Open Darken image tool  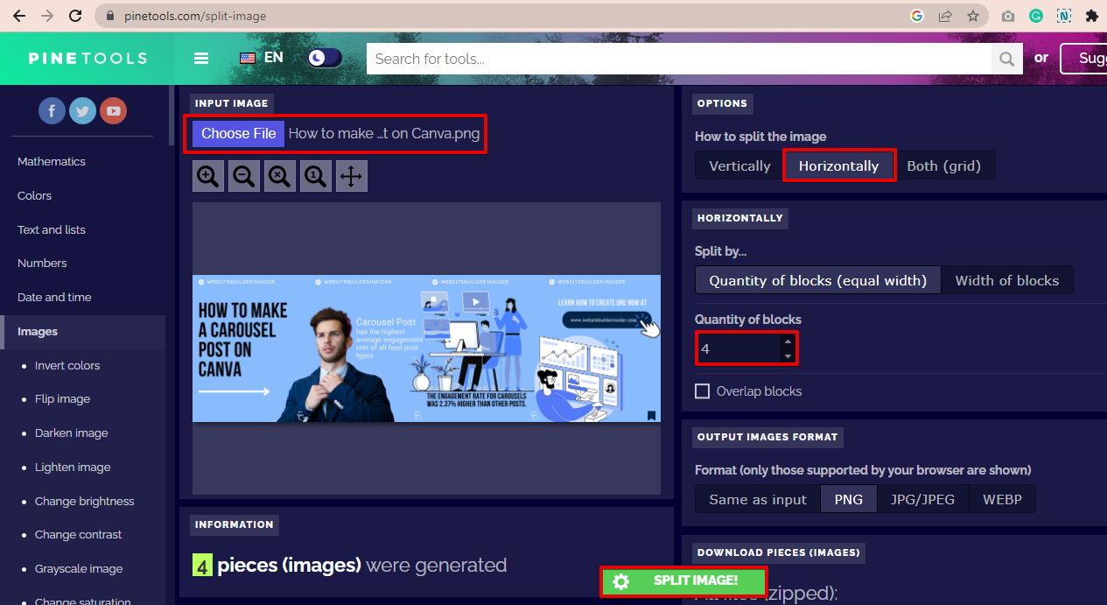(72, 433)
